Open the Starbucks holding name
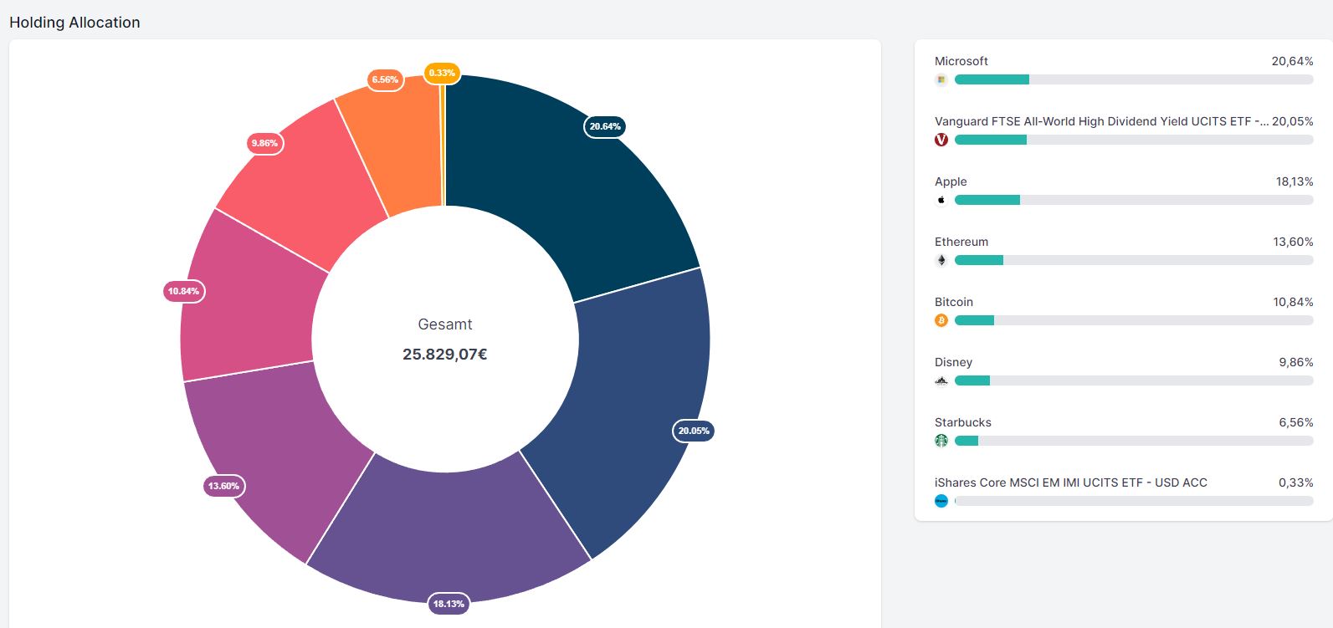1333x628 pixels. [x=963, y=422]
